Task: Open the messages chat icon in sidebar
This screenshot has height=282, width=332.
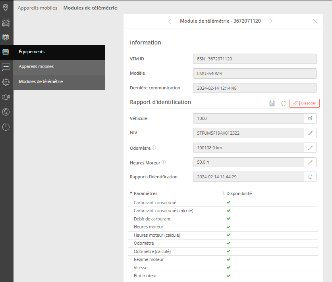Action: (x=6, y=67)
